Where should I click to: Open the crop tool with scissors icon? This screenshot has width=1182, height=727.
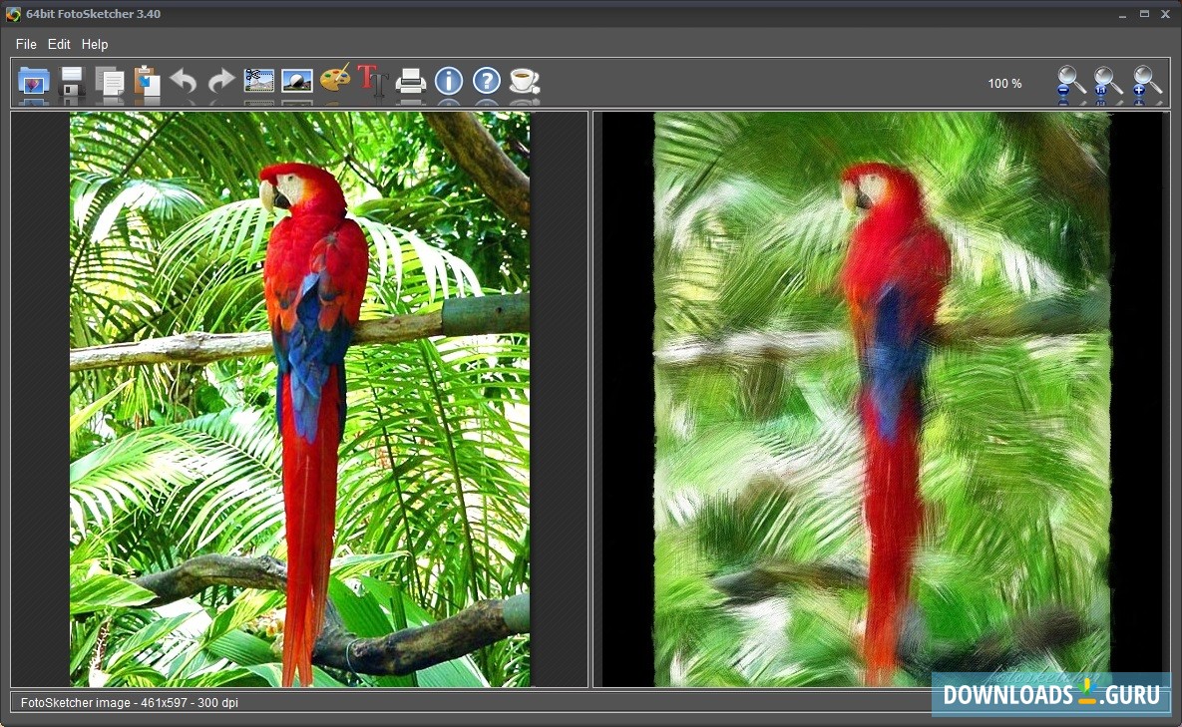click(259, 81)
